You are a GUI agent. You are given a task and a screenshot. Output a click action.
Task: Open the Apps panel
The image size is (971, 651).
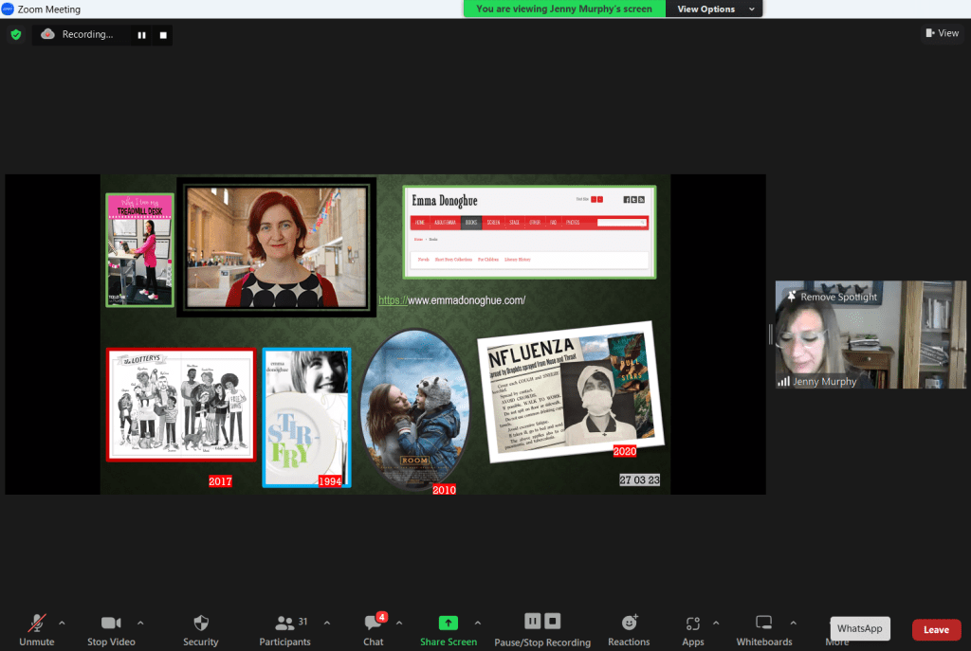pyautogui.click(x=693, y=624)
